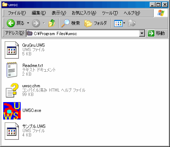The width and height of the screenshot is (170, 147).
Task: Minimize the uwsc window
Action: [x=152, y=5]
